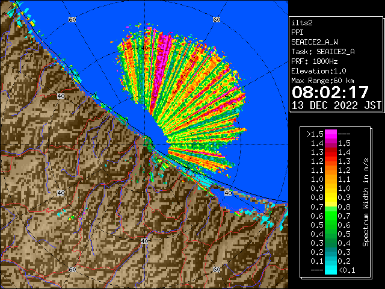
Task: Click the 'PPI' scan type label
Action: (297, 33)
